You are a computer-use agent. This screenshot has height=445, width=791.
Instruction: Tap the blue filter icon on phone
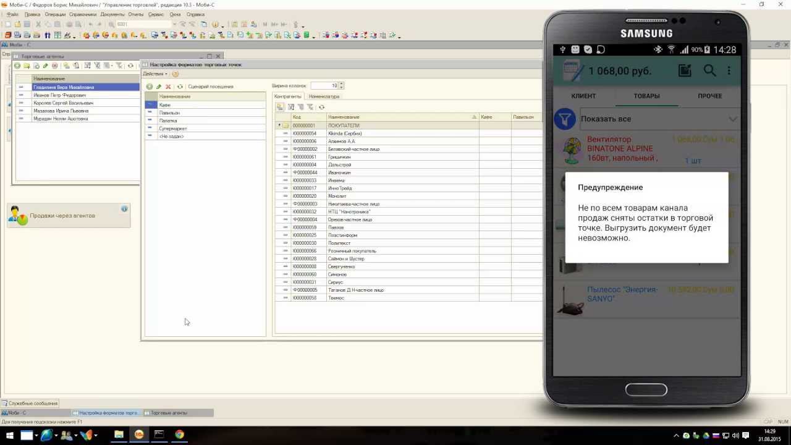[x=565, y=119]
